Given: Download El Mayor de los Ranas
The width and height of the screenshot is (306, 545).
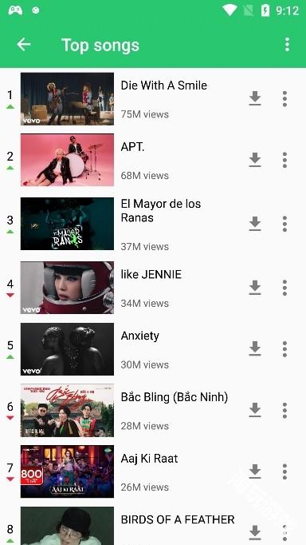Looking at the screenshot, I should [255, 224].
